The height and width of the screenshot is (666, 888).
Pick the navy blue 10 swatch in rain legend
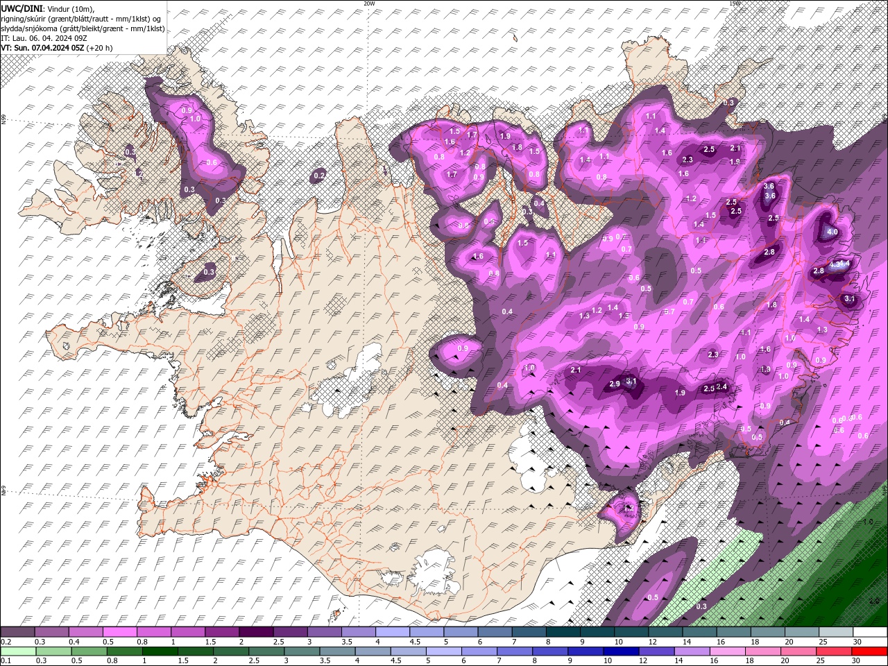coord(621,652)
